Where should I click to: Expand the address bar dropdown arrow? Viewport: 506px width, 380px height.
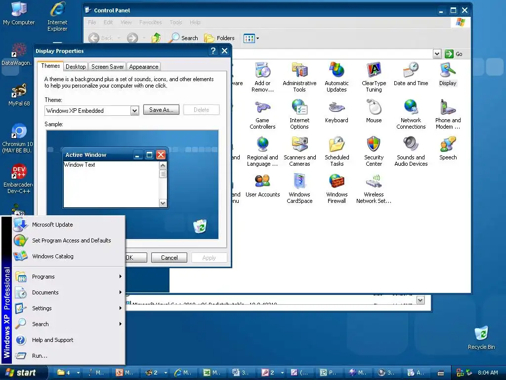[437, 54]
